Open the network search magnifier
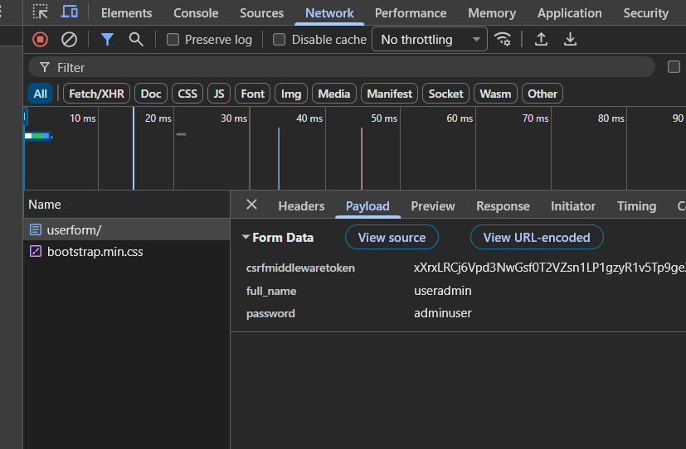 point(136,40)
